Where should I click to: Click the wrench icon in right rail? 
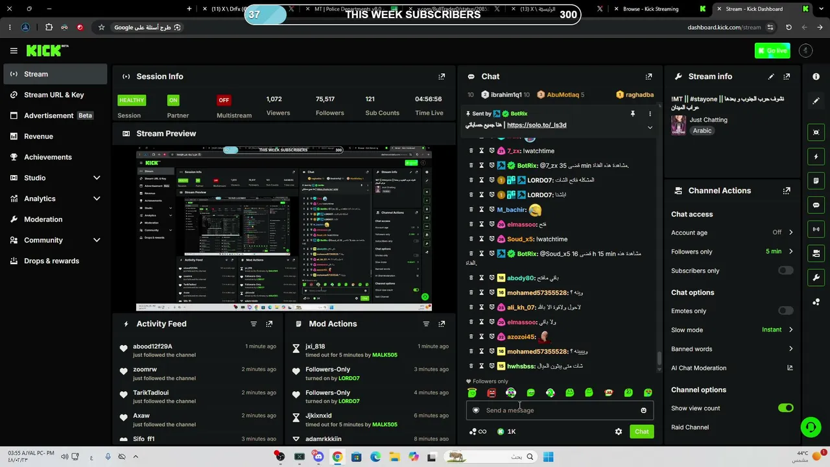[816, 278]
